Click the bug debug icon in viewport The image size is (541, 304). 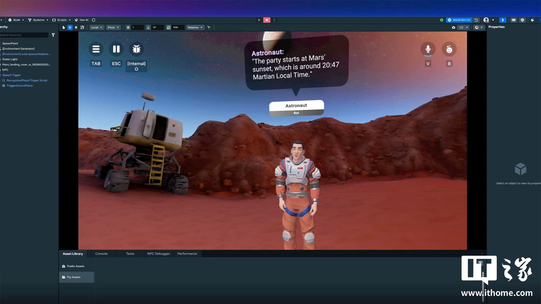136,49
